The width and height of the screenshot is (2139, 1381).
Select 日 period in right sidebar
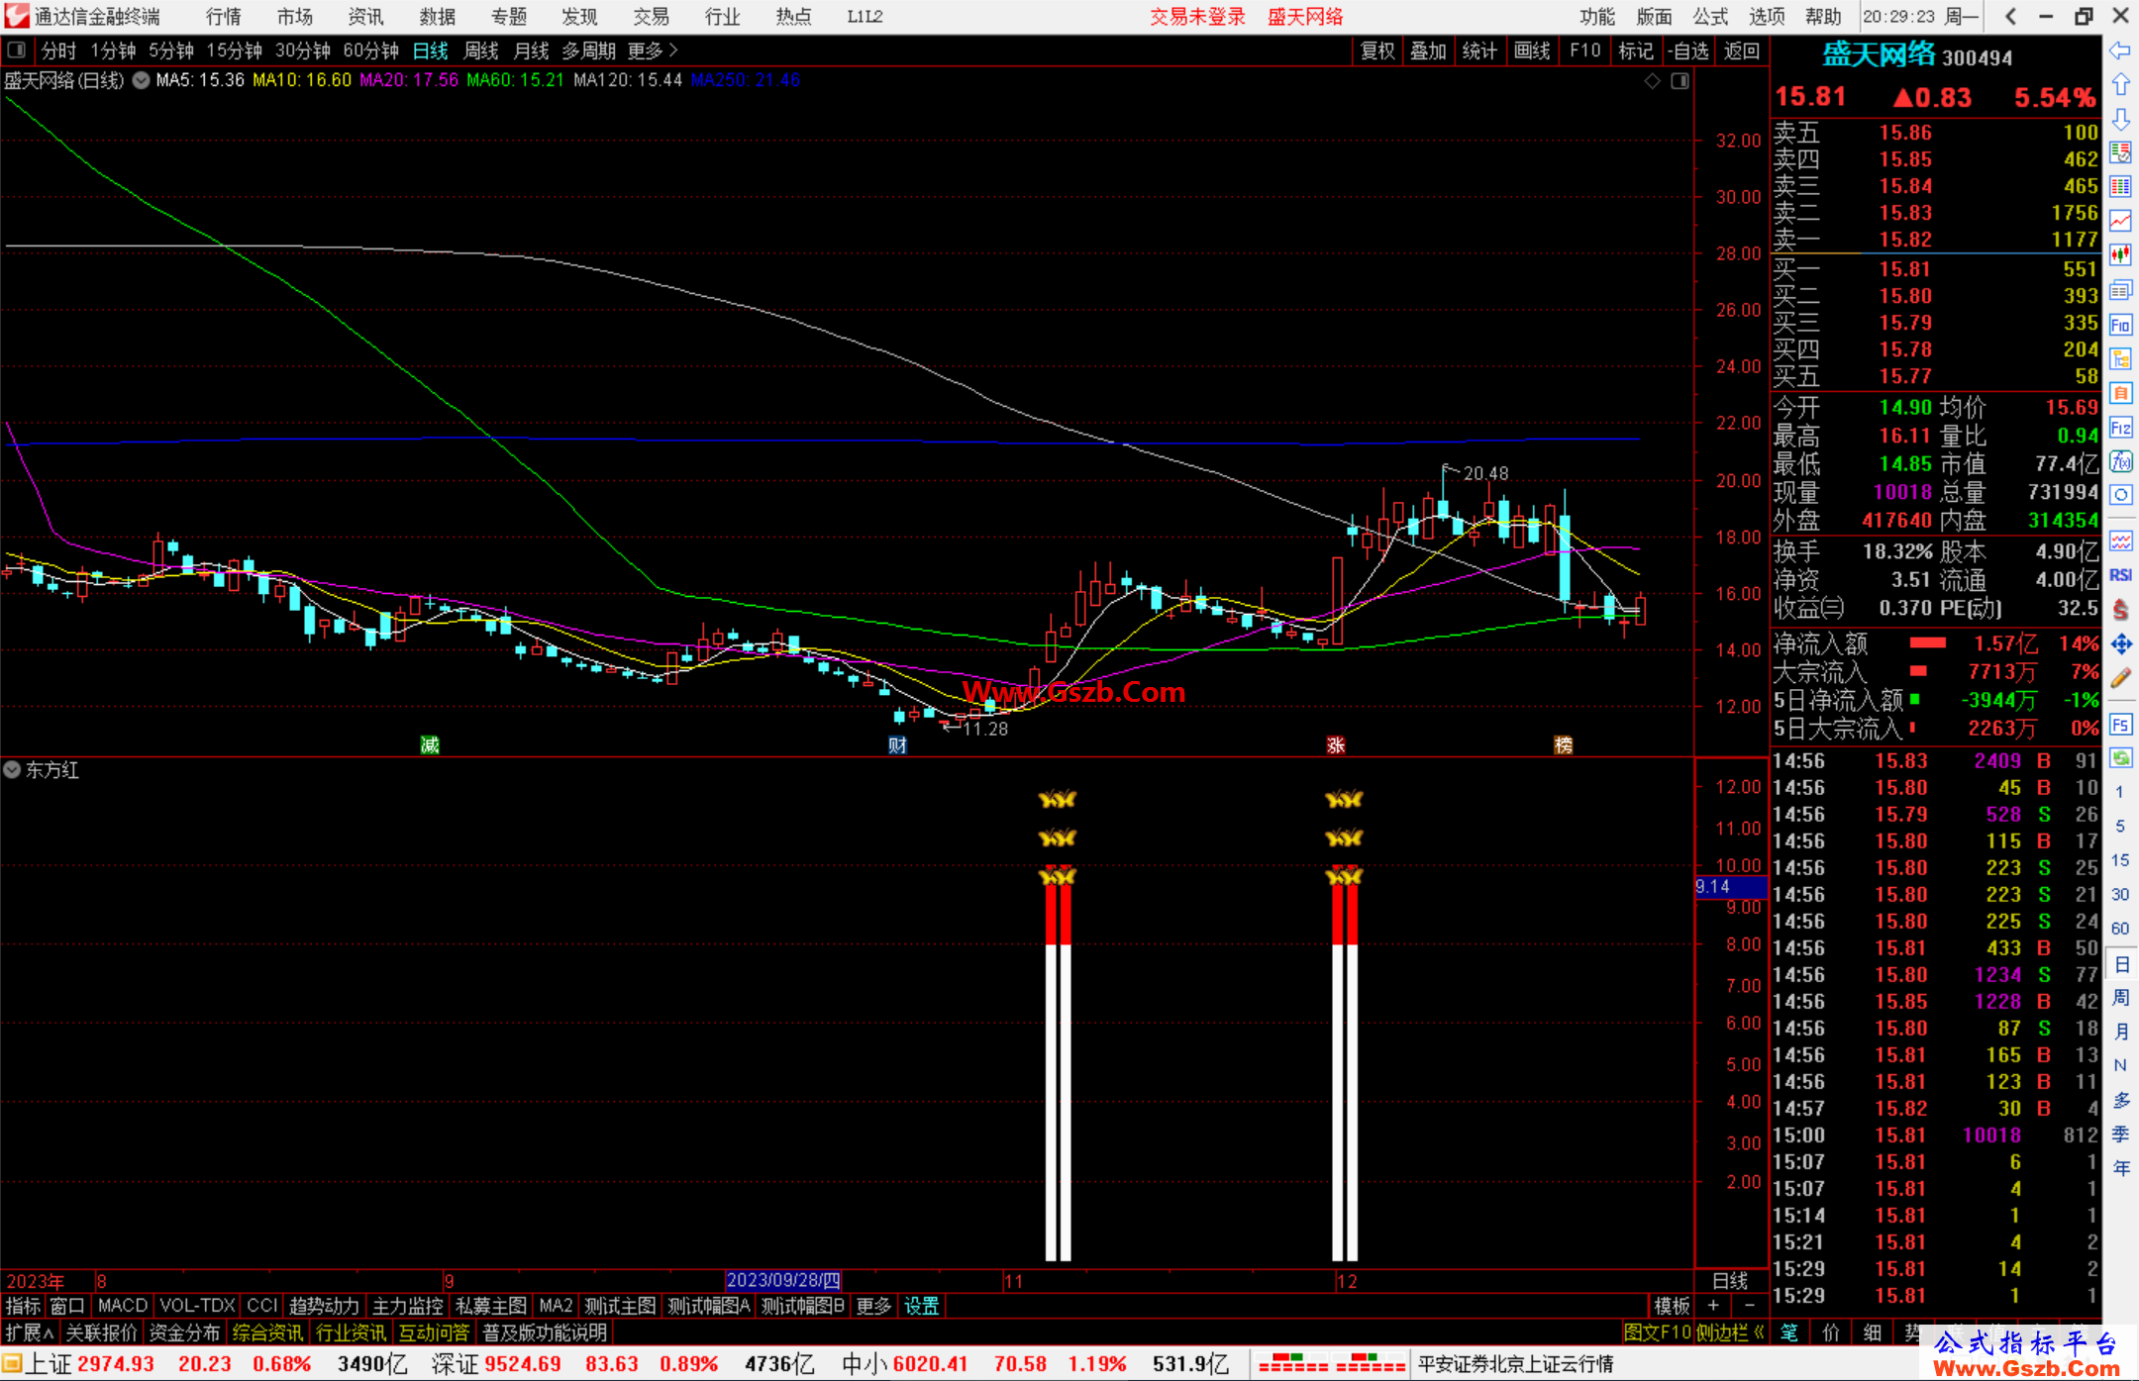[x=2120, y=964]
